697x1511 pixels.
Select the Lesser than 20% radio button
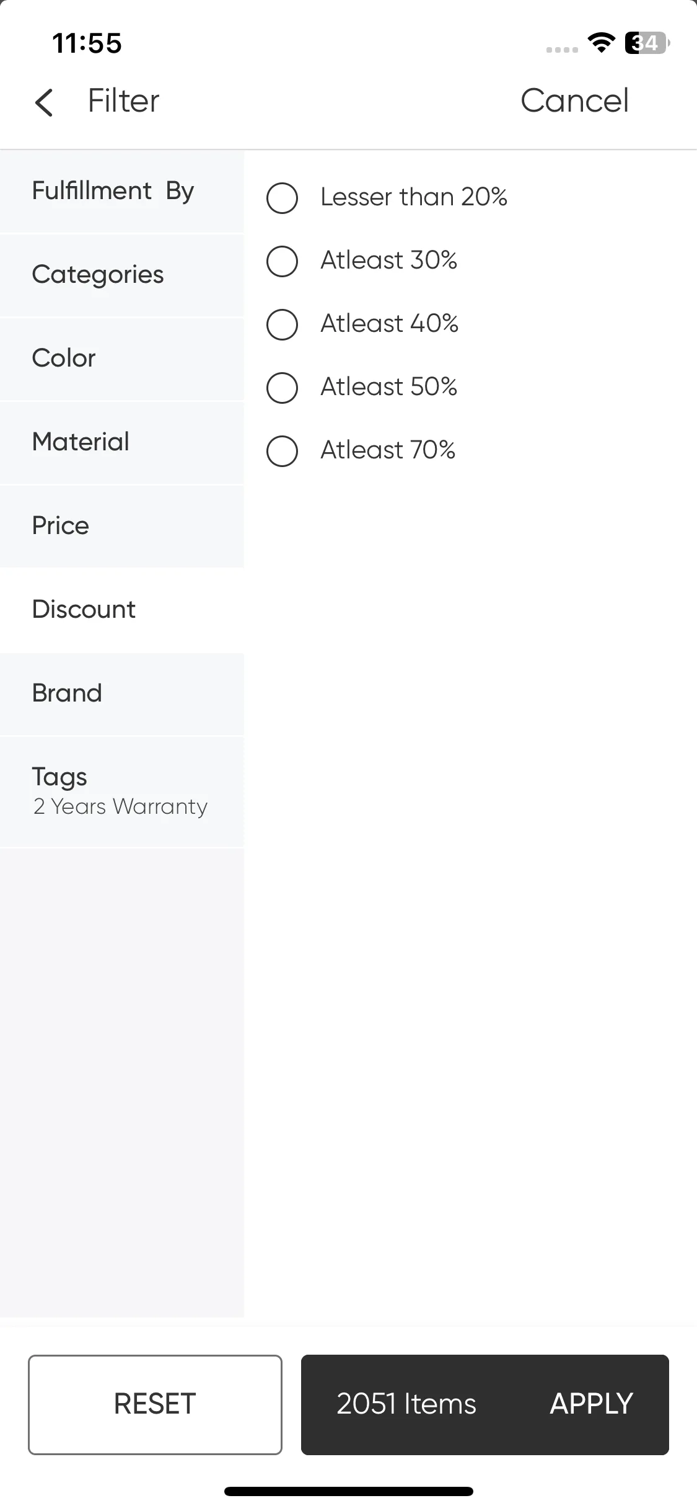282,198
